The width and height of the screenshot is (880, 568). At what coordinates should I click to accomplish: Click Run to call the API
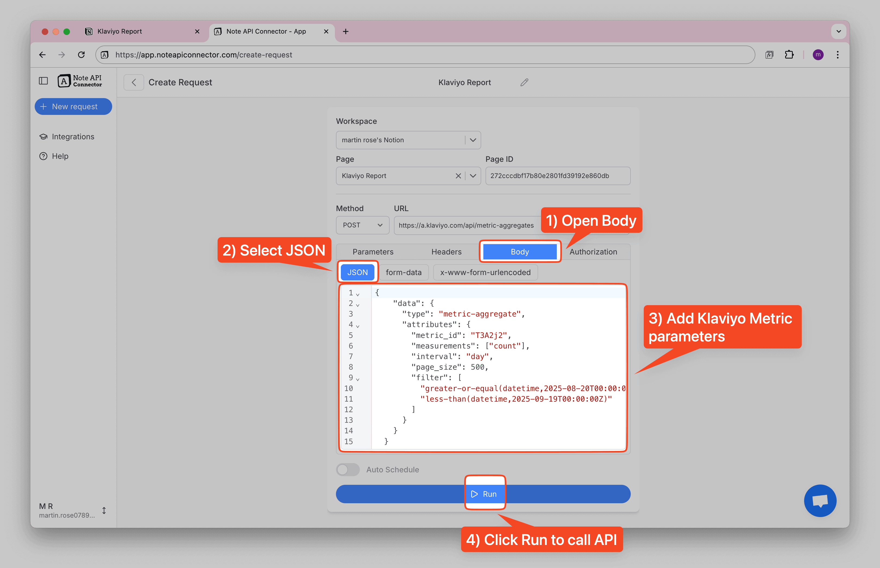483,494
